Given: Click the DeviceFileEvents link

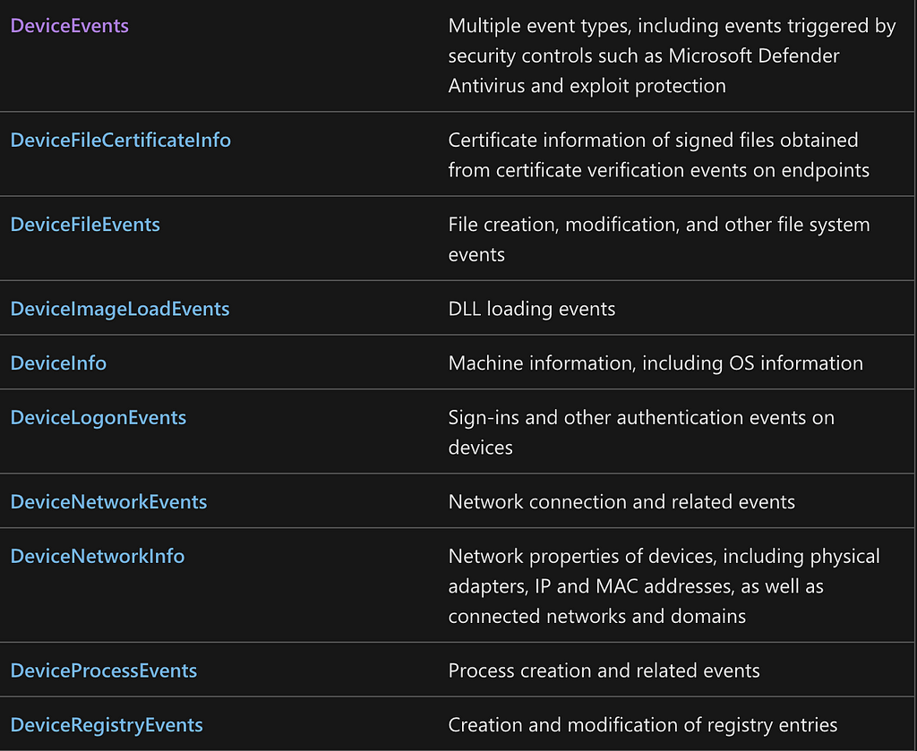Looking at the screenshot, I should click(x=85, y=225).
